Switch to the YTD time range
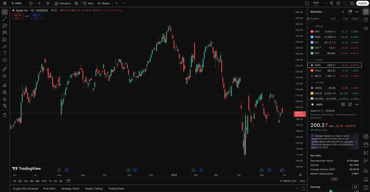370x192 pixels. point(44,181)
